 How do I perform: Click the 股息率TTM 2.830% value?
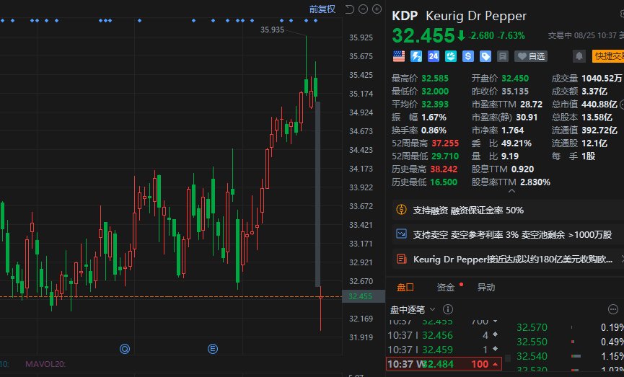535,182
